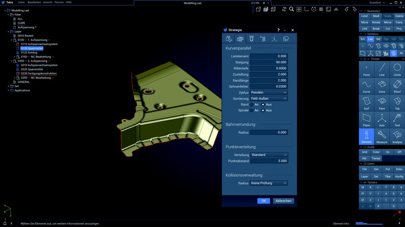This screenshot has height=227, width=405.
Task: Select the RSurf design tool
Action: pyautogui.click(x=397, y=86)
